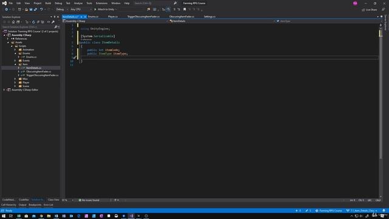Open the Help menu

pyautogui.click(x=127, y=3)
